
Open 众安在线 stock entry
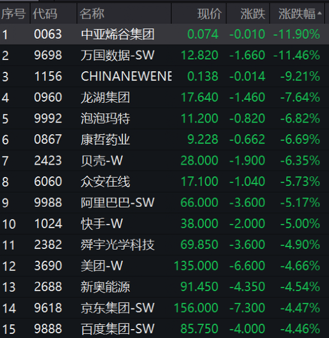164,181
